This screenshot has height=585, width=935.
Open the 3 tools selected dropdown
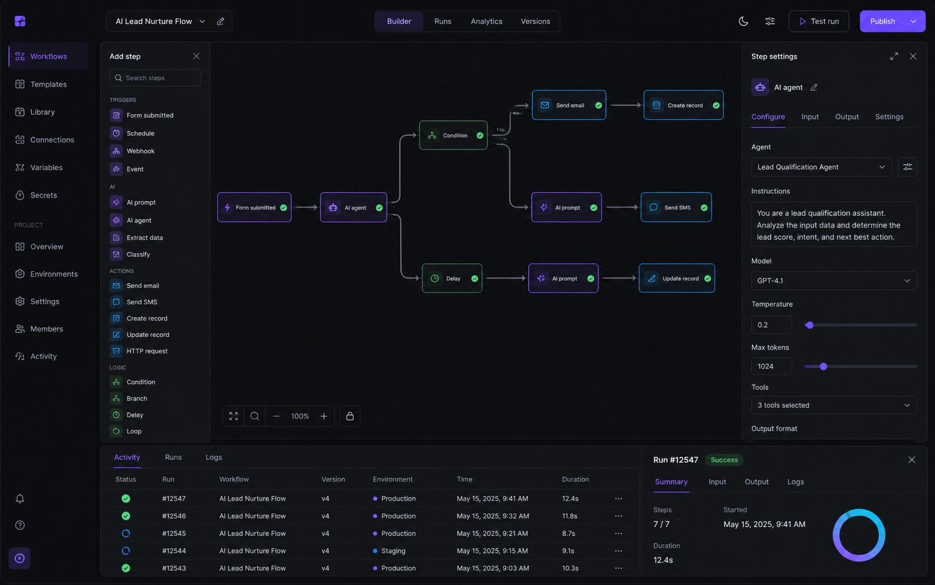point(834,405)
